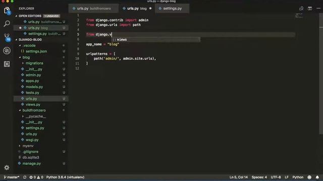Click the master branch indicator
This screenshot has width=323, height=181.
click(12, 177)
